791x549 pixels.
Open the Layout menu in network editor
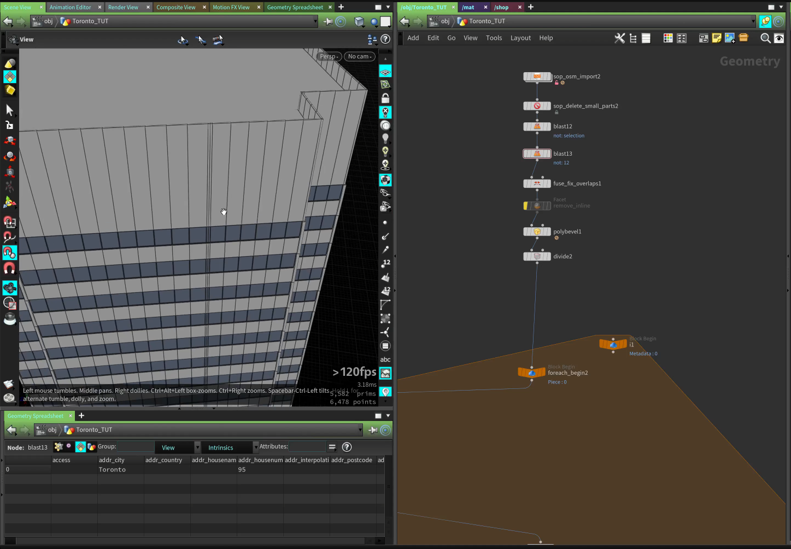(x=520, y=38)
